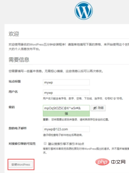The height and width of the screenshot is (173, 129).
Task: Click the username rules hint text
Action: coord(83,99)
